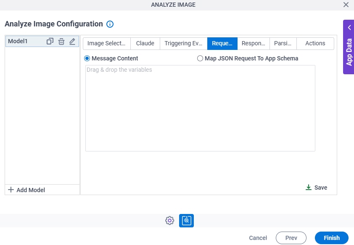This screenshot has width=354, height=245.
Task: Edit Model1 name with pencil icon
Action: pyautogui.click(x=72, y=42)
